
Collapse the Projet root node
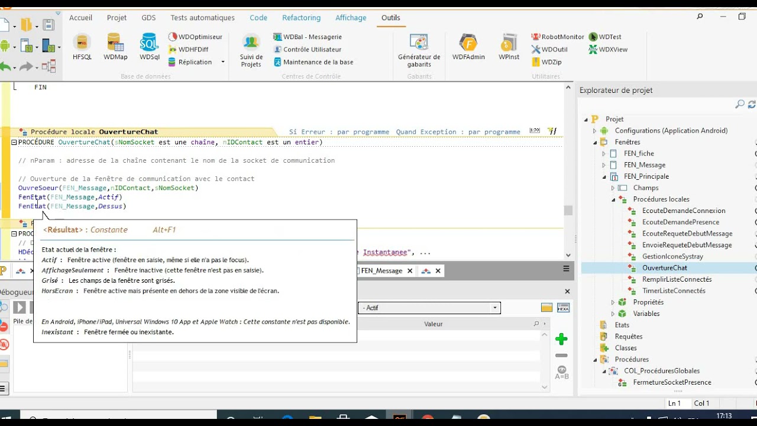click(x=586, y=119)
